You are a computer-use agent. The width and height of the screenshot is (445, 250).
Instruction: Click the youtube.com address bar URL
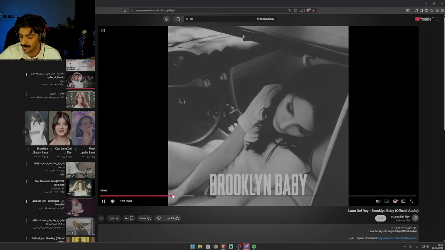point(155,10)
